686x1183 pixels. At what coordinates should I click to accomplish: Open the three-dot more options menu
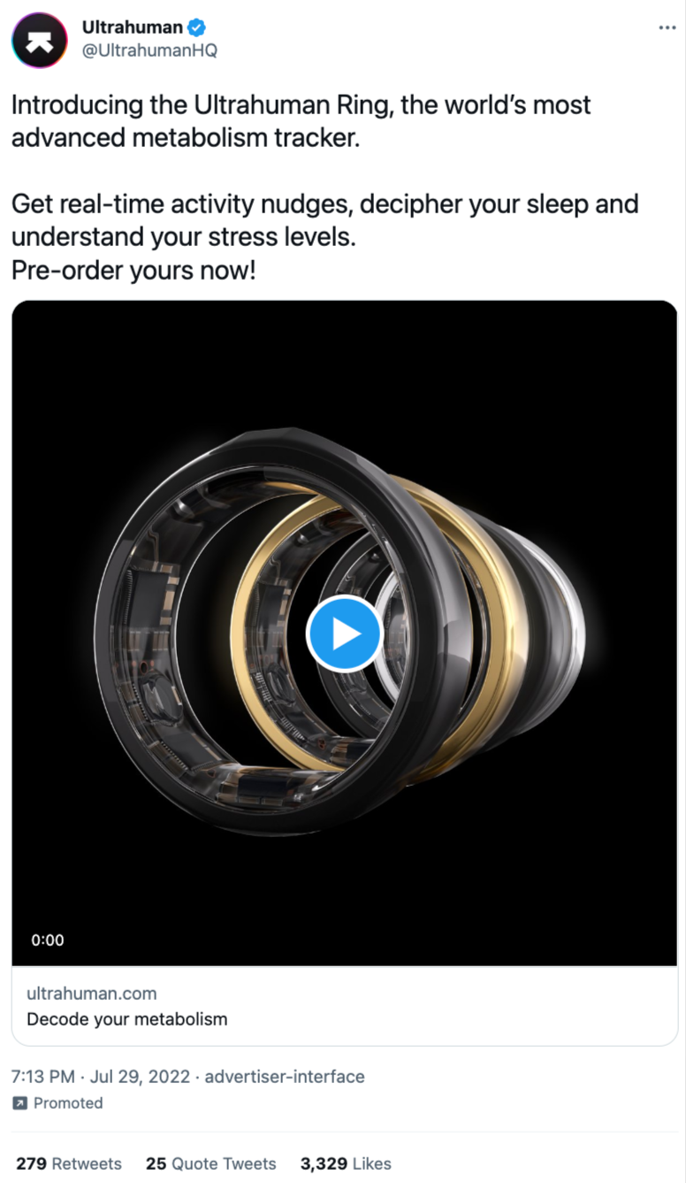667,28
